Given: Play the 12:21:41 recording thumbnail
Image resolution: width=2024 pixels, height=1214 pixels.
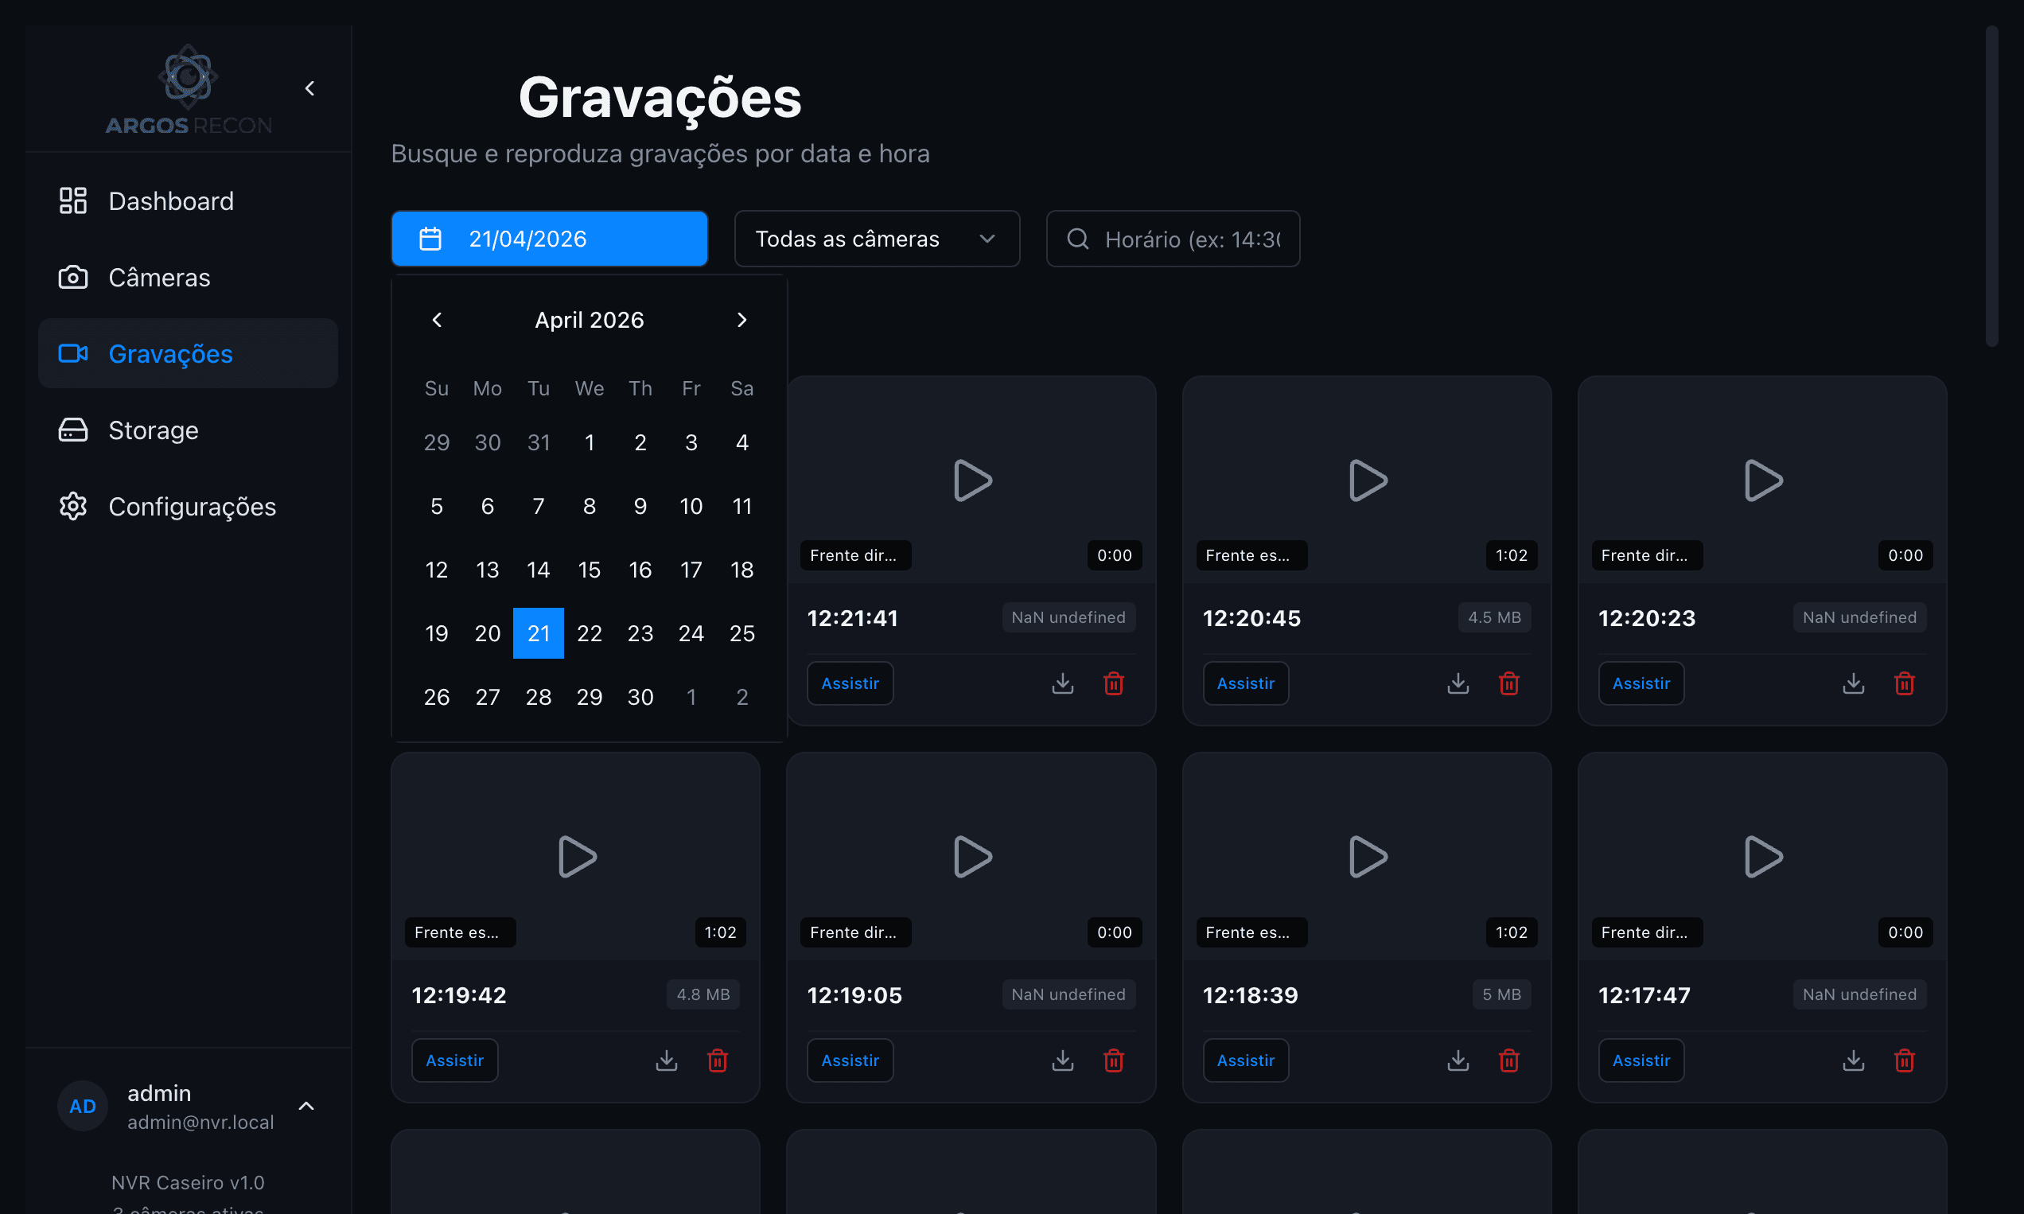Looking at the screenshot, I should coord(972,481).
